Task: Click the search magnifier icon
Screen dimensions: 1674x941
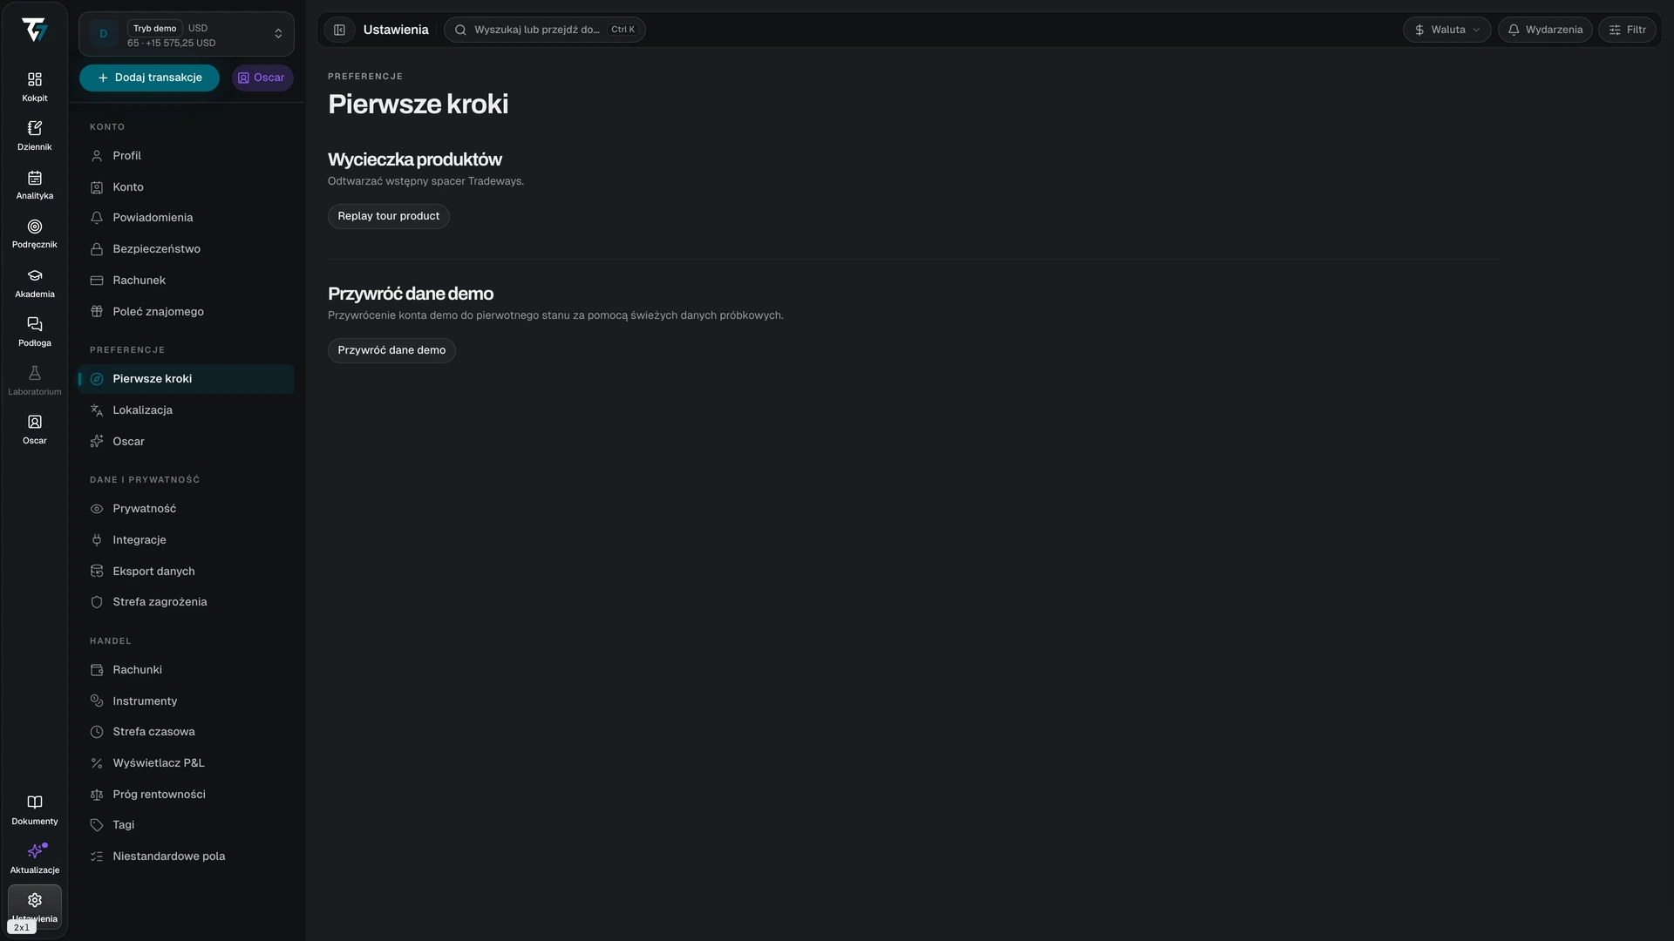Action: pyautogui.click(x=460, y=30)
